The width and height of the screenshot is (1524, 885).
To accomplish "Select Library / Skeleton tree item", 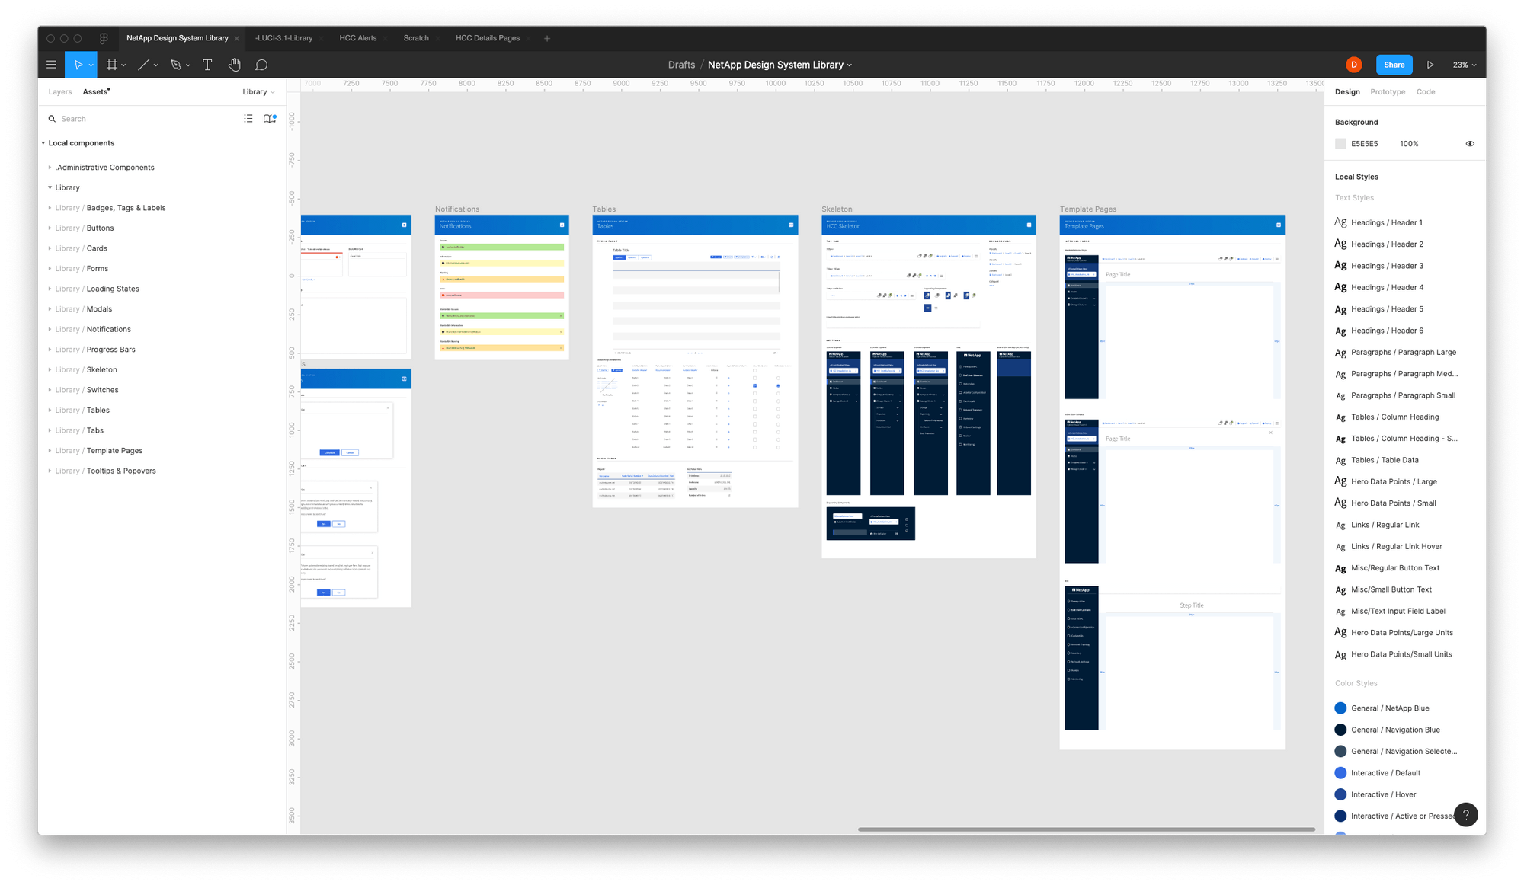I will (86, 370).
